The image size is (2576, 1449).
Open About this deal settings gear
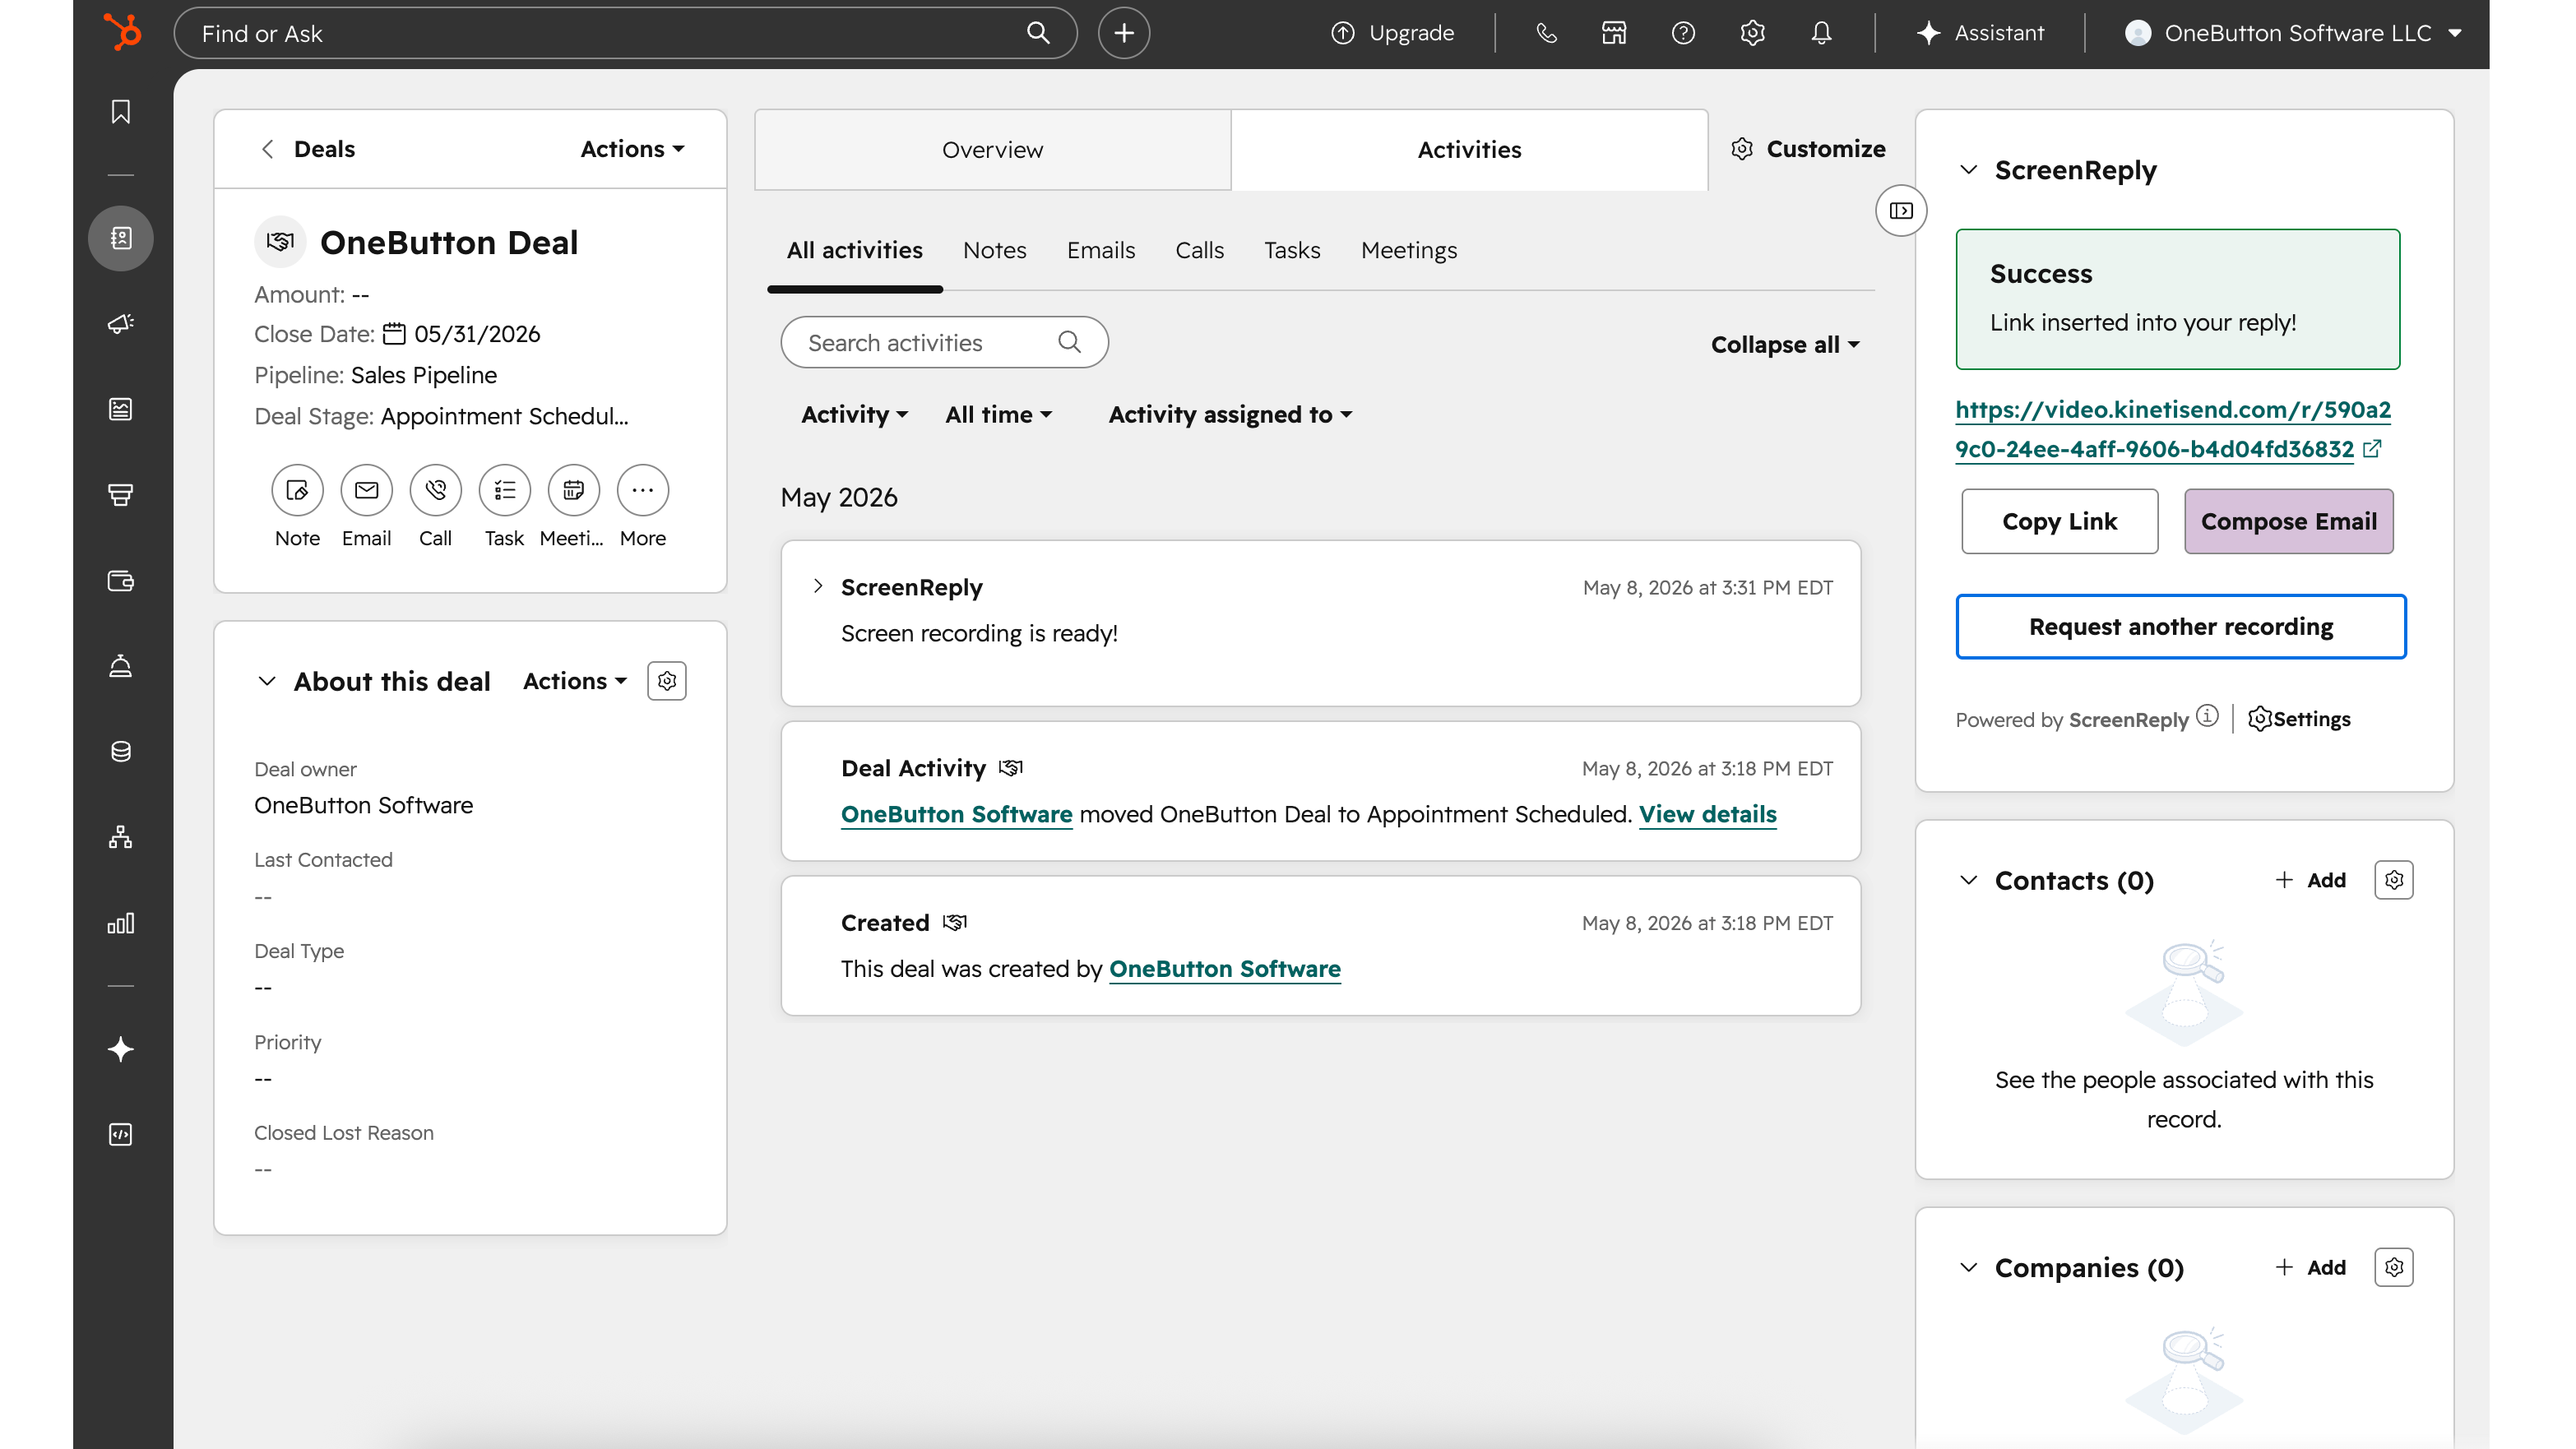point(667,681)
